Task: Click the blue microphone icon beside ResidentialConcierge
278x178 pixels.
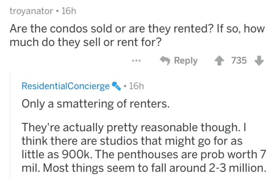Action: (x=115, y=86)
